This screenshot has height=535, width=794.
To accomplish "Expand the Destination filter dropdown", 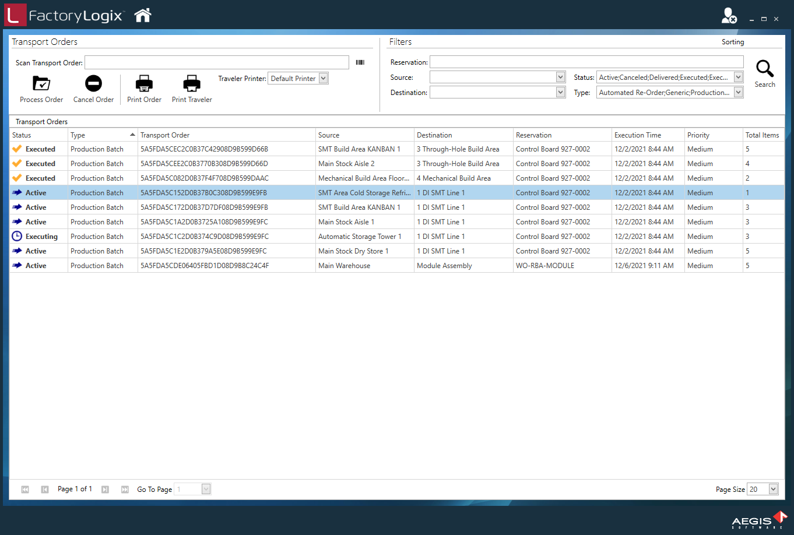I will click(x=560, y=92).
